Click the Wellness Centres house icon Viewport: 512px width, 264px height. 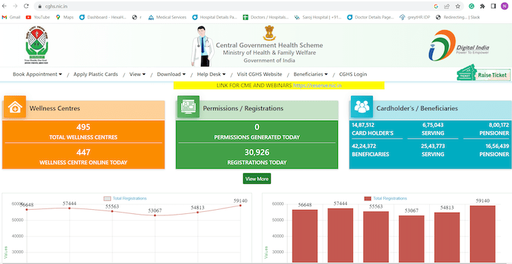[x=15, y=107]
